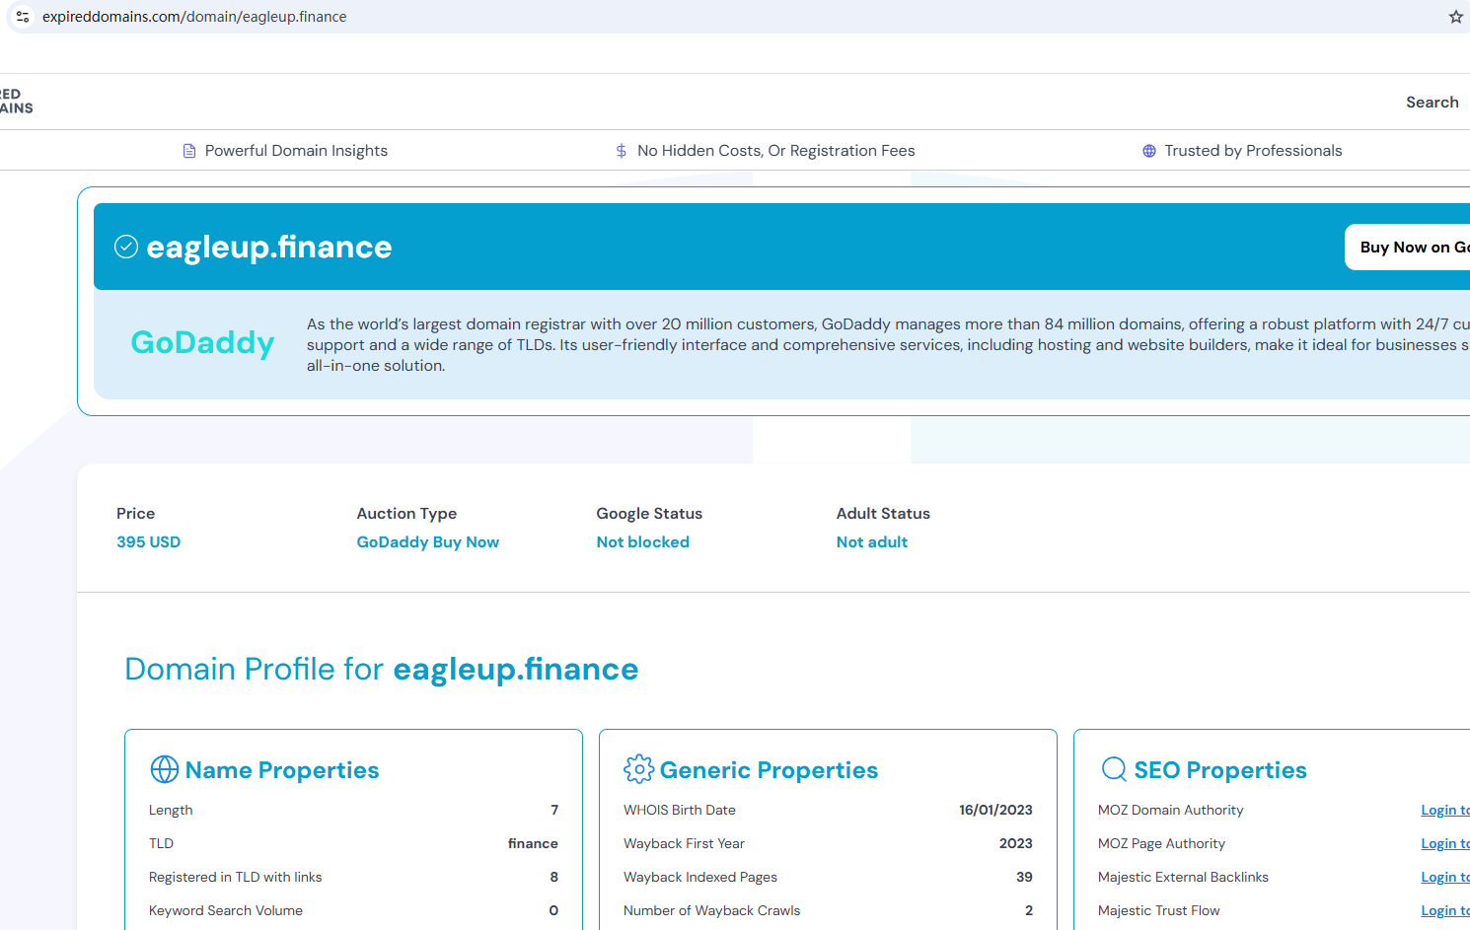The height and width of the screenshot is (930, 1470).
Task: Click the GoDaddy logo
Action: (202, 343)
